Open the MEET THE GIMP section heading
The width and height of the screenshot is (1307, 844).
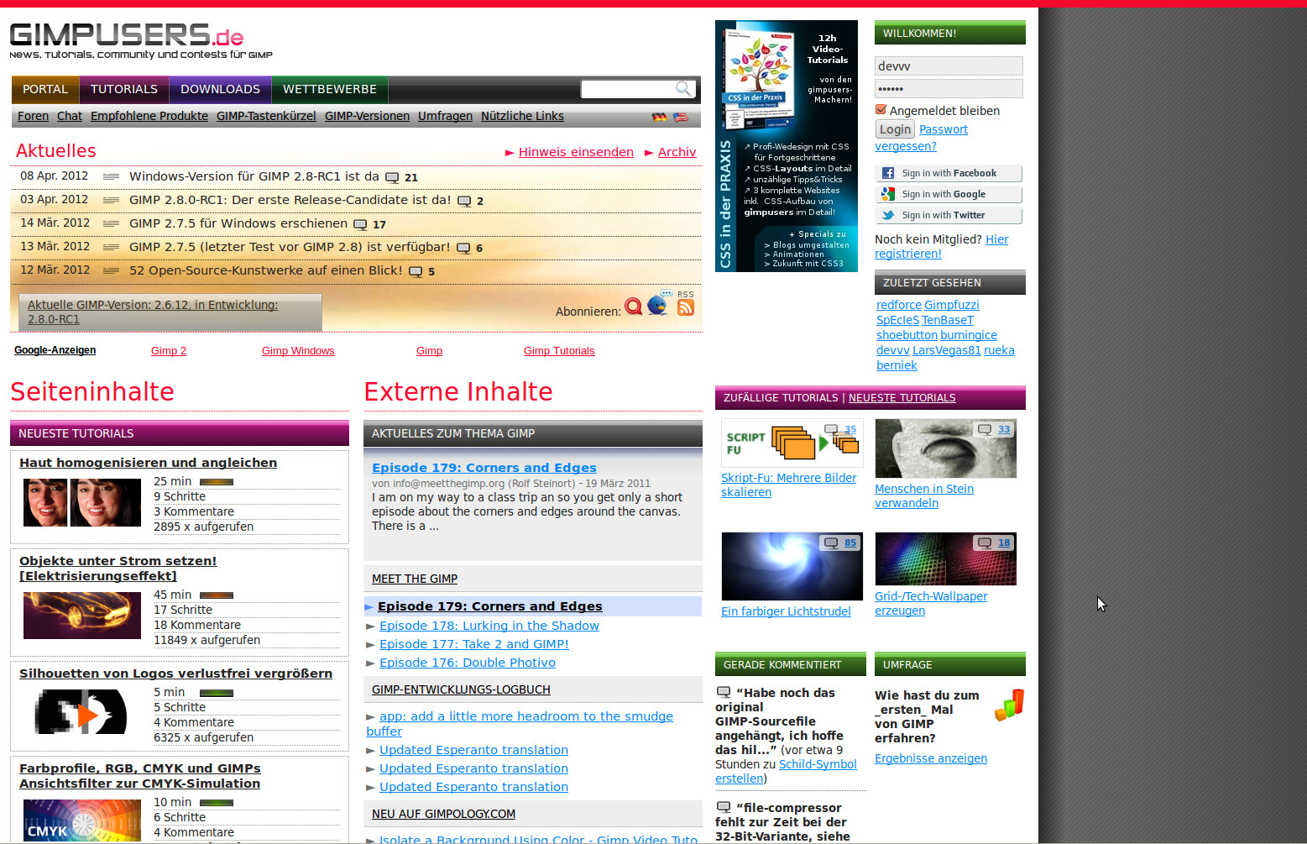tap(415, 579)
